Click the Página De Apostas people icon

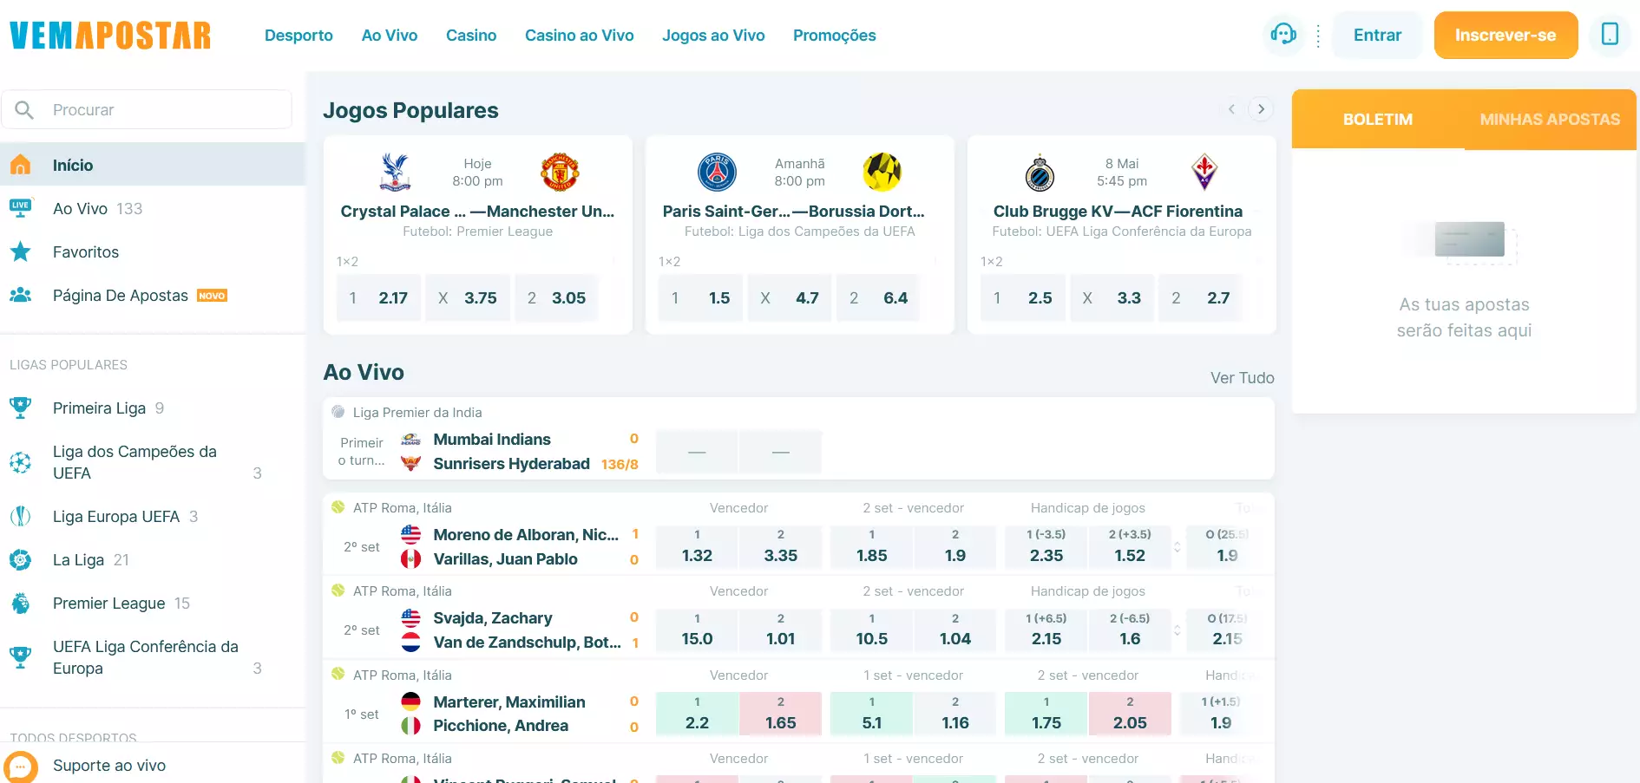point(21,296)
